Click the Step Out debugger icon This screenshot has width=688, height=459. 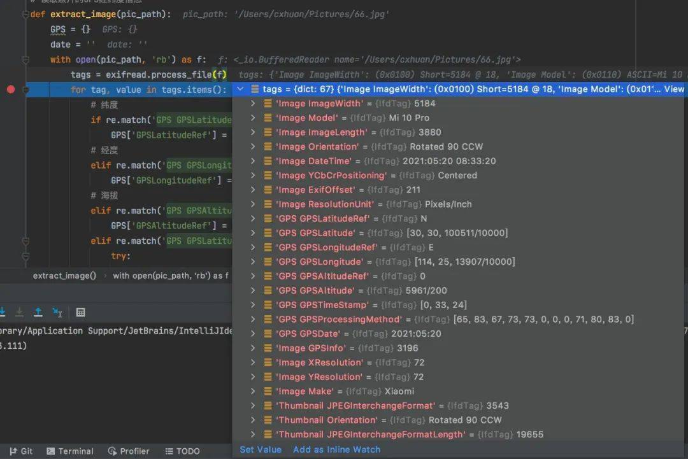(38, 312)
